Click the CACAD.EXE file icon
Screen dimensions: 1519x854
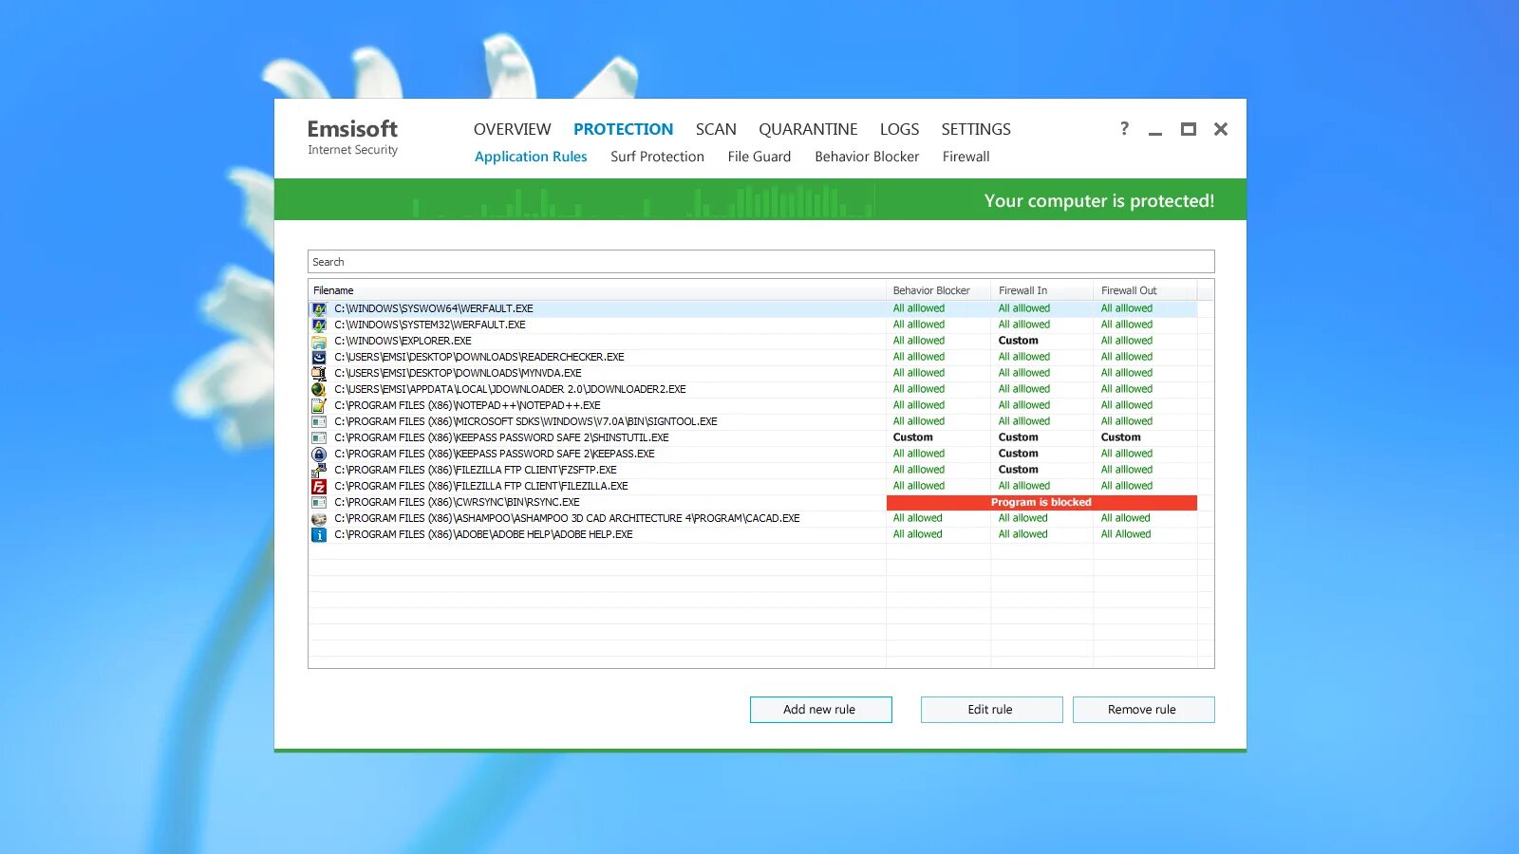click(319, 518)
